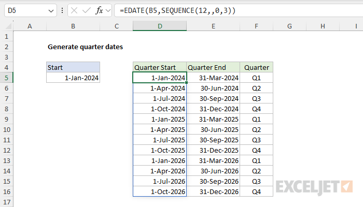Select the 1-Jul-2025 cell
This screenshot has height=207, width=363.
click(x=160, y=140)
